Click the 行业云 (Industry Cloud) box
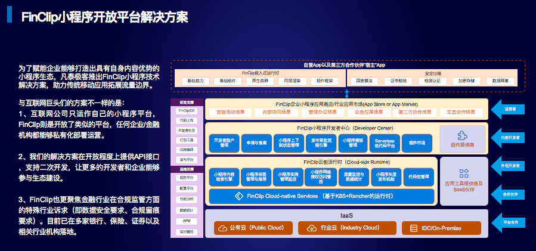The height and width of the screenshot is (251, 536). tap(347, 228)
